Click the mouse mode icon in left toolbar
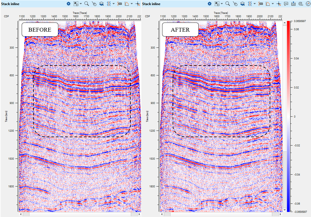 94,4
